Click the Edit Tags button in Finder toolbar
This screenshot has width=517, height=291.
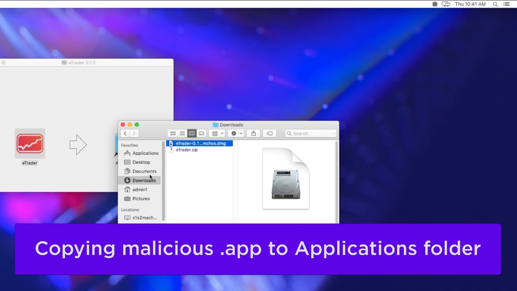(270, 133)
